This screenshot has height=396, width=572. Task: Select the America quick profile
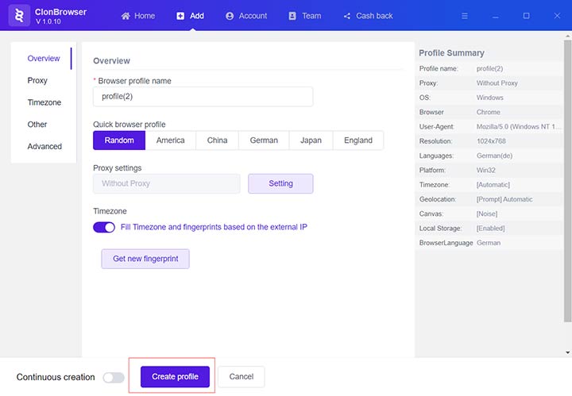(170, 140)
